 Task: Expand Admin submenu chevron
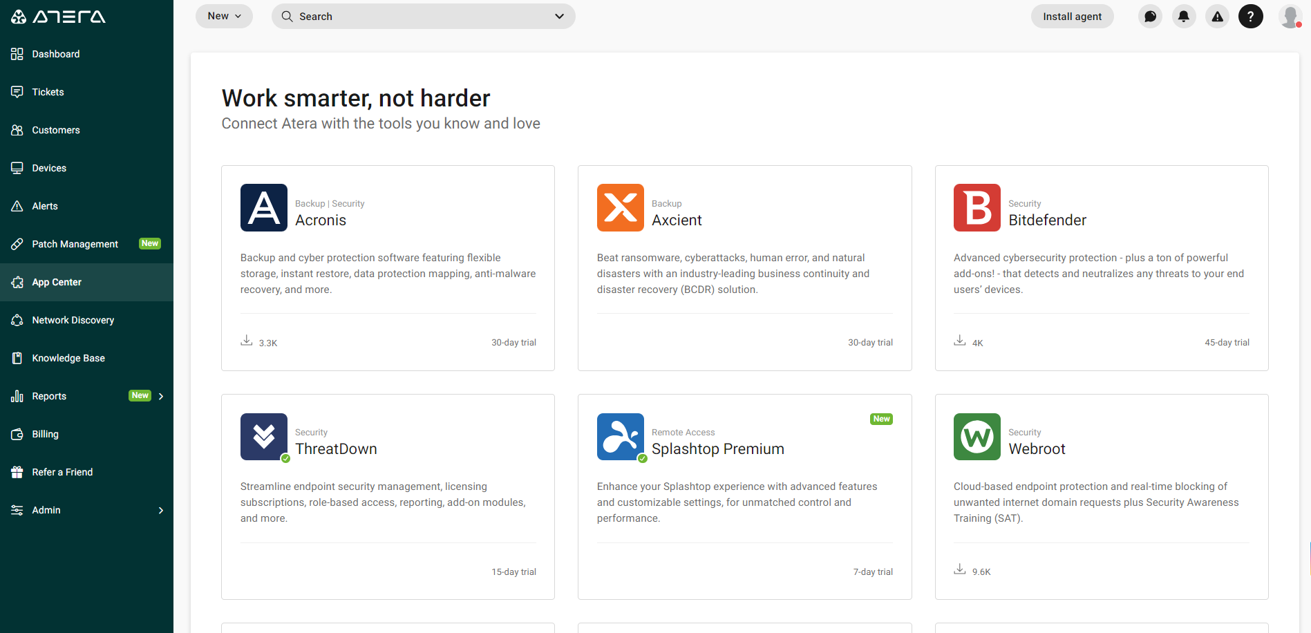point(161,510)
